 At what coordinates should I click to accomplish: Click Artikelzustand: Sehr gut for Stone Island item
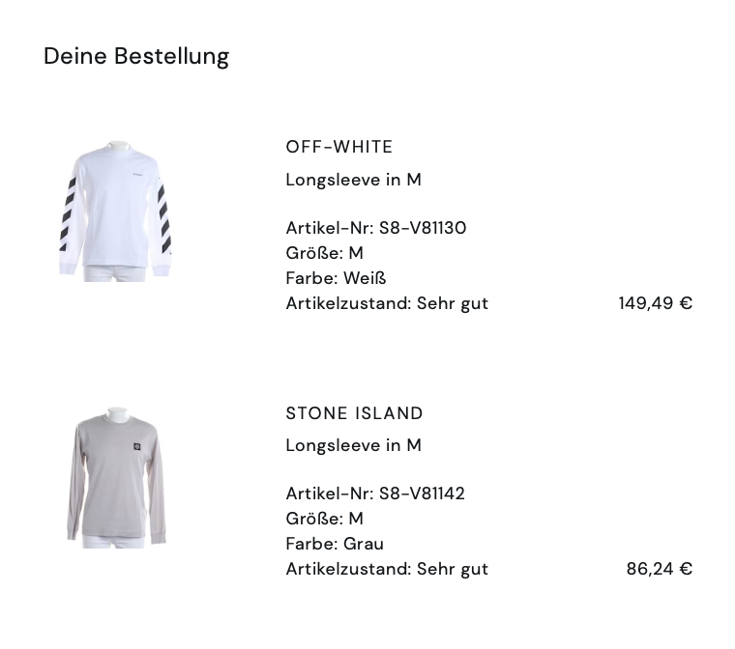click(387, 569)
